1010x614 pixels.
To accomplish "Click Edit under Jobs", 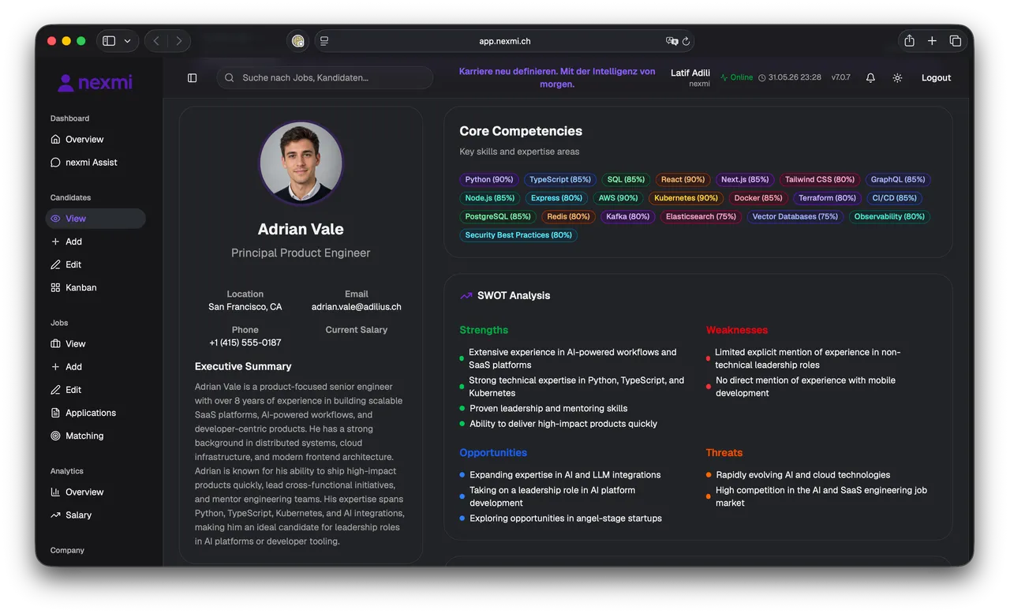I will tap(95, 390).
